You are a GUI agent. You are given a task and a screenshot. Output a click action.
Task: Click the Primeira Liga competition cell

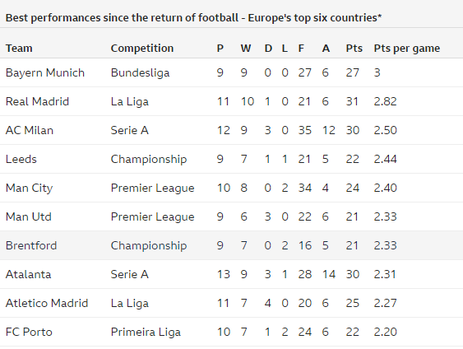146,332
